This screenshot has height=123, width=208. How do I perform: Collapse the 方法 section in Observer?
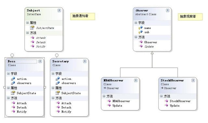(x=136, y=37)
